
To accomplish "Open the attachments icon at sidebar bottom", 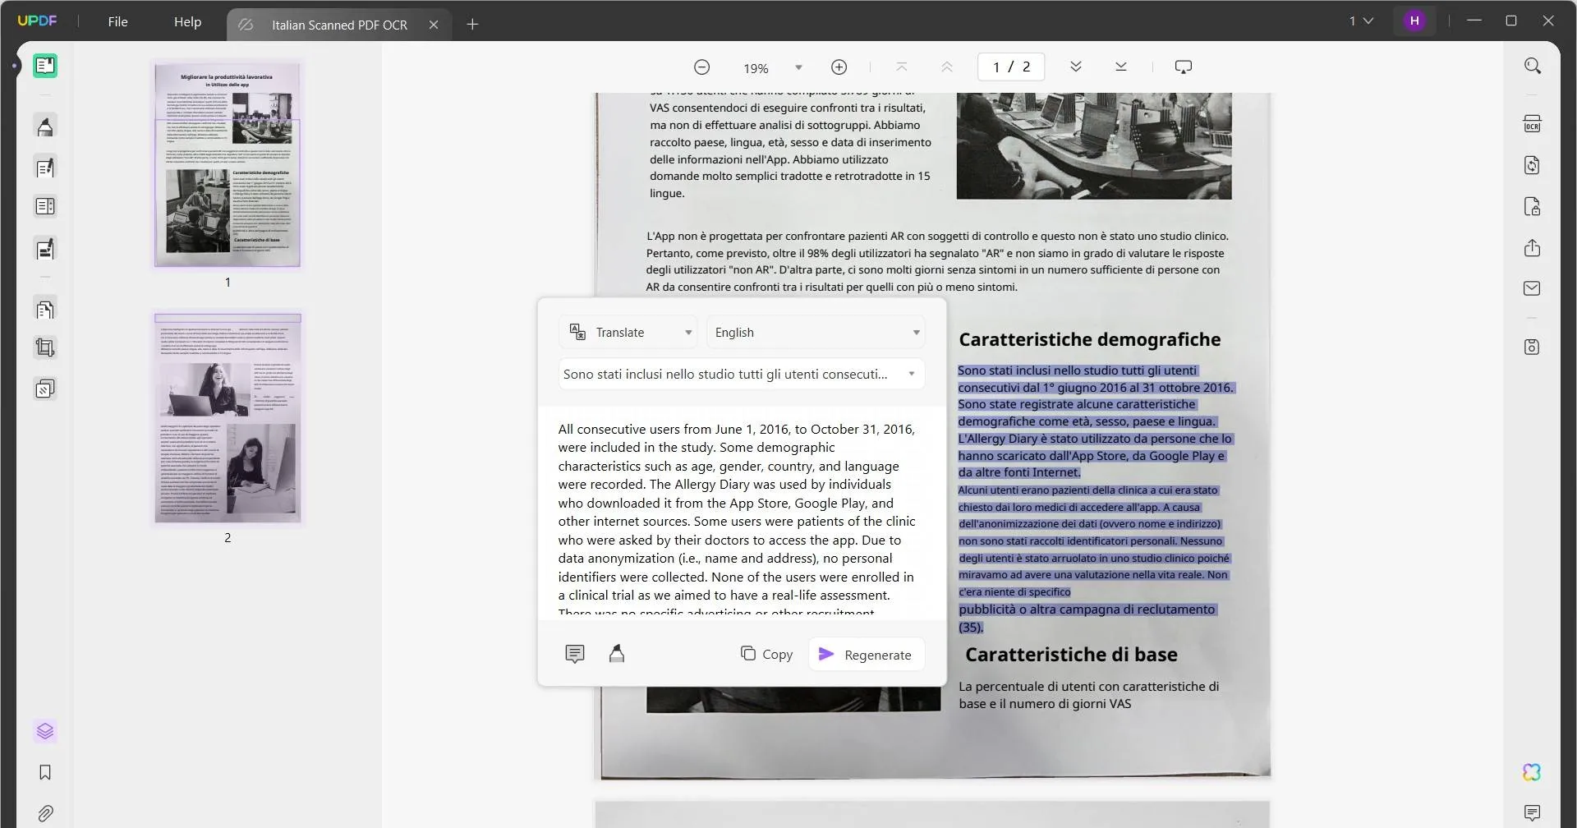I will (x=45, y=813).
